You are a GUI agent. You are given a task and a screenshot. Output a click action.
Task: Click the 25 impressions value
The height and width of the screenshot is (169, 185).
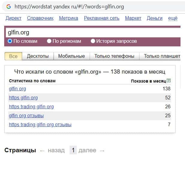click(x=168, y=115)
